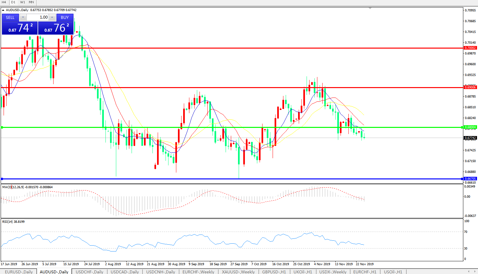This screenshot has width=478, height=274.
Task: Click the red 0.70002 price level label
Action: click(x=470, y=48)
